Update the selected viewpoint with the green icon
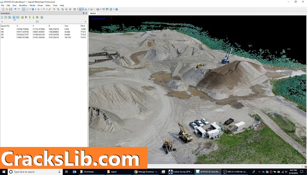The image size is (307, 175). point(37,17)
